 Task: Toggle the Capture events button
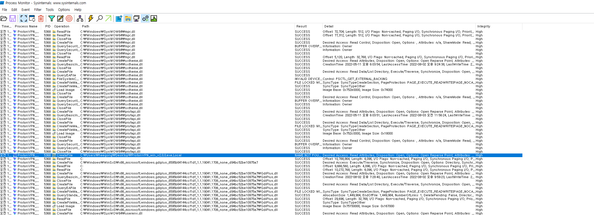(24, 18)
